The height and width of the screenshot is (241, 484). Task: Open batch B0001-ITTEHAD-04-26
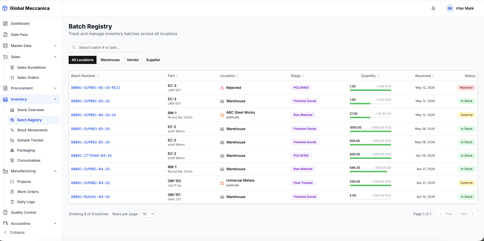[91, 156]
